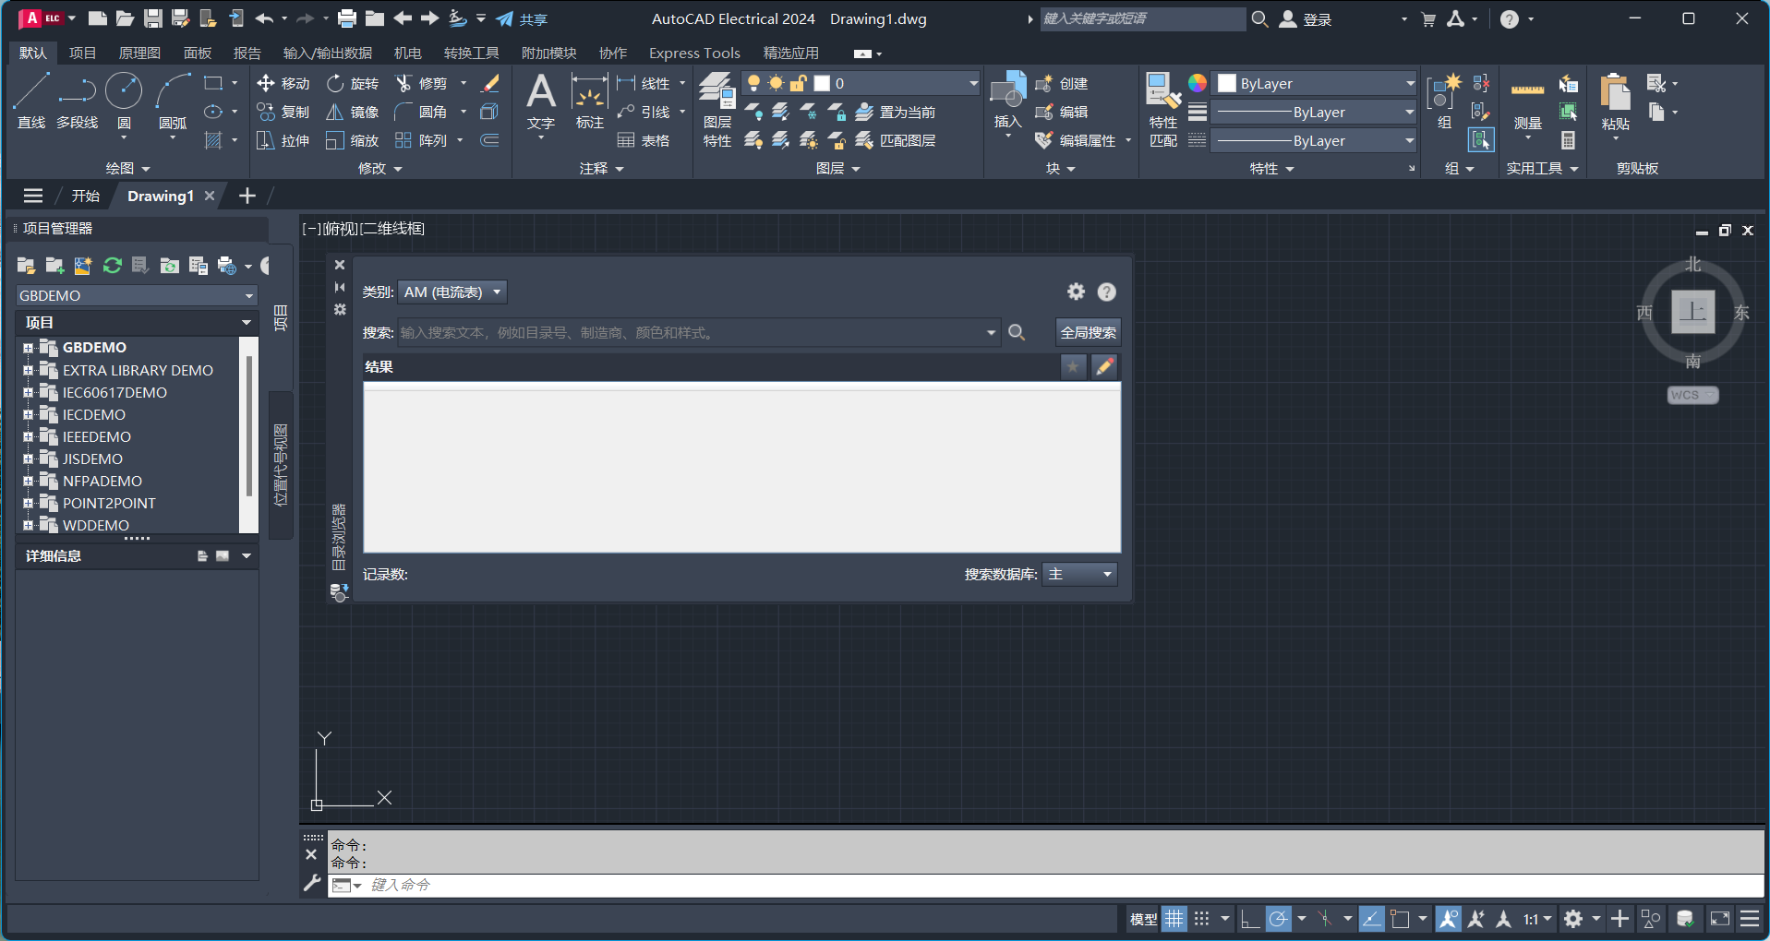Click Set Current (置为当前) layer button
The width and height of the screenshot is (1770, 941).
(x=895, y=113)
